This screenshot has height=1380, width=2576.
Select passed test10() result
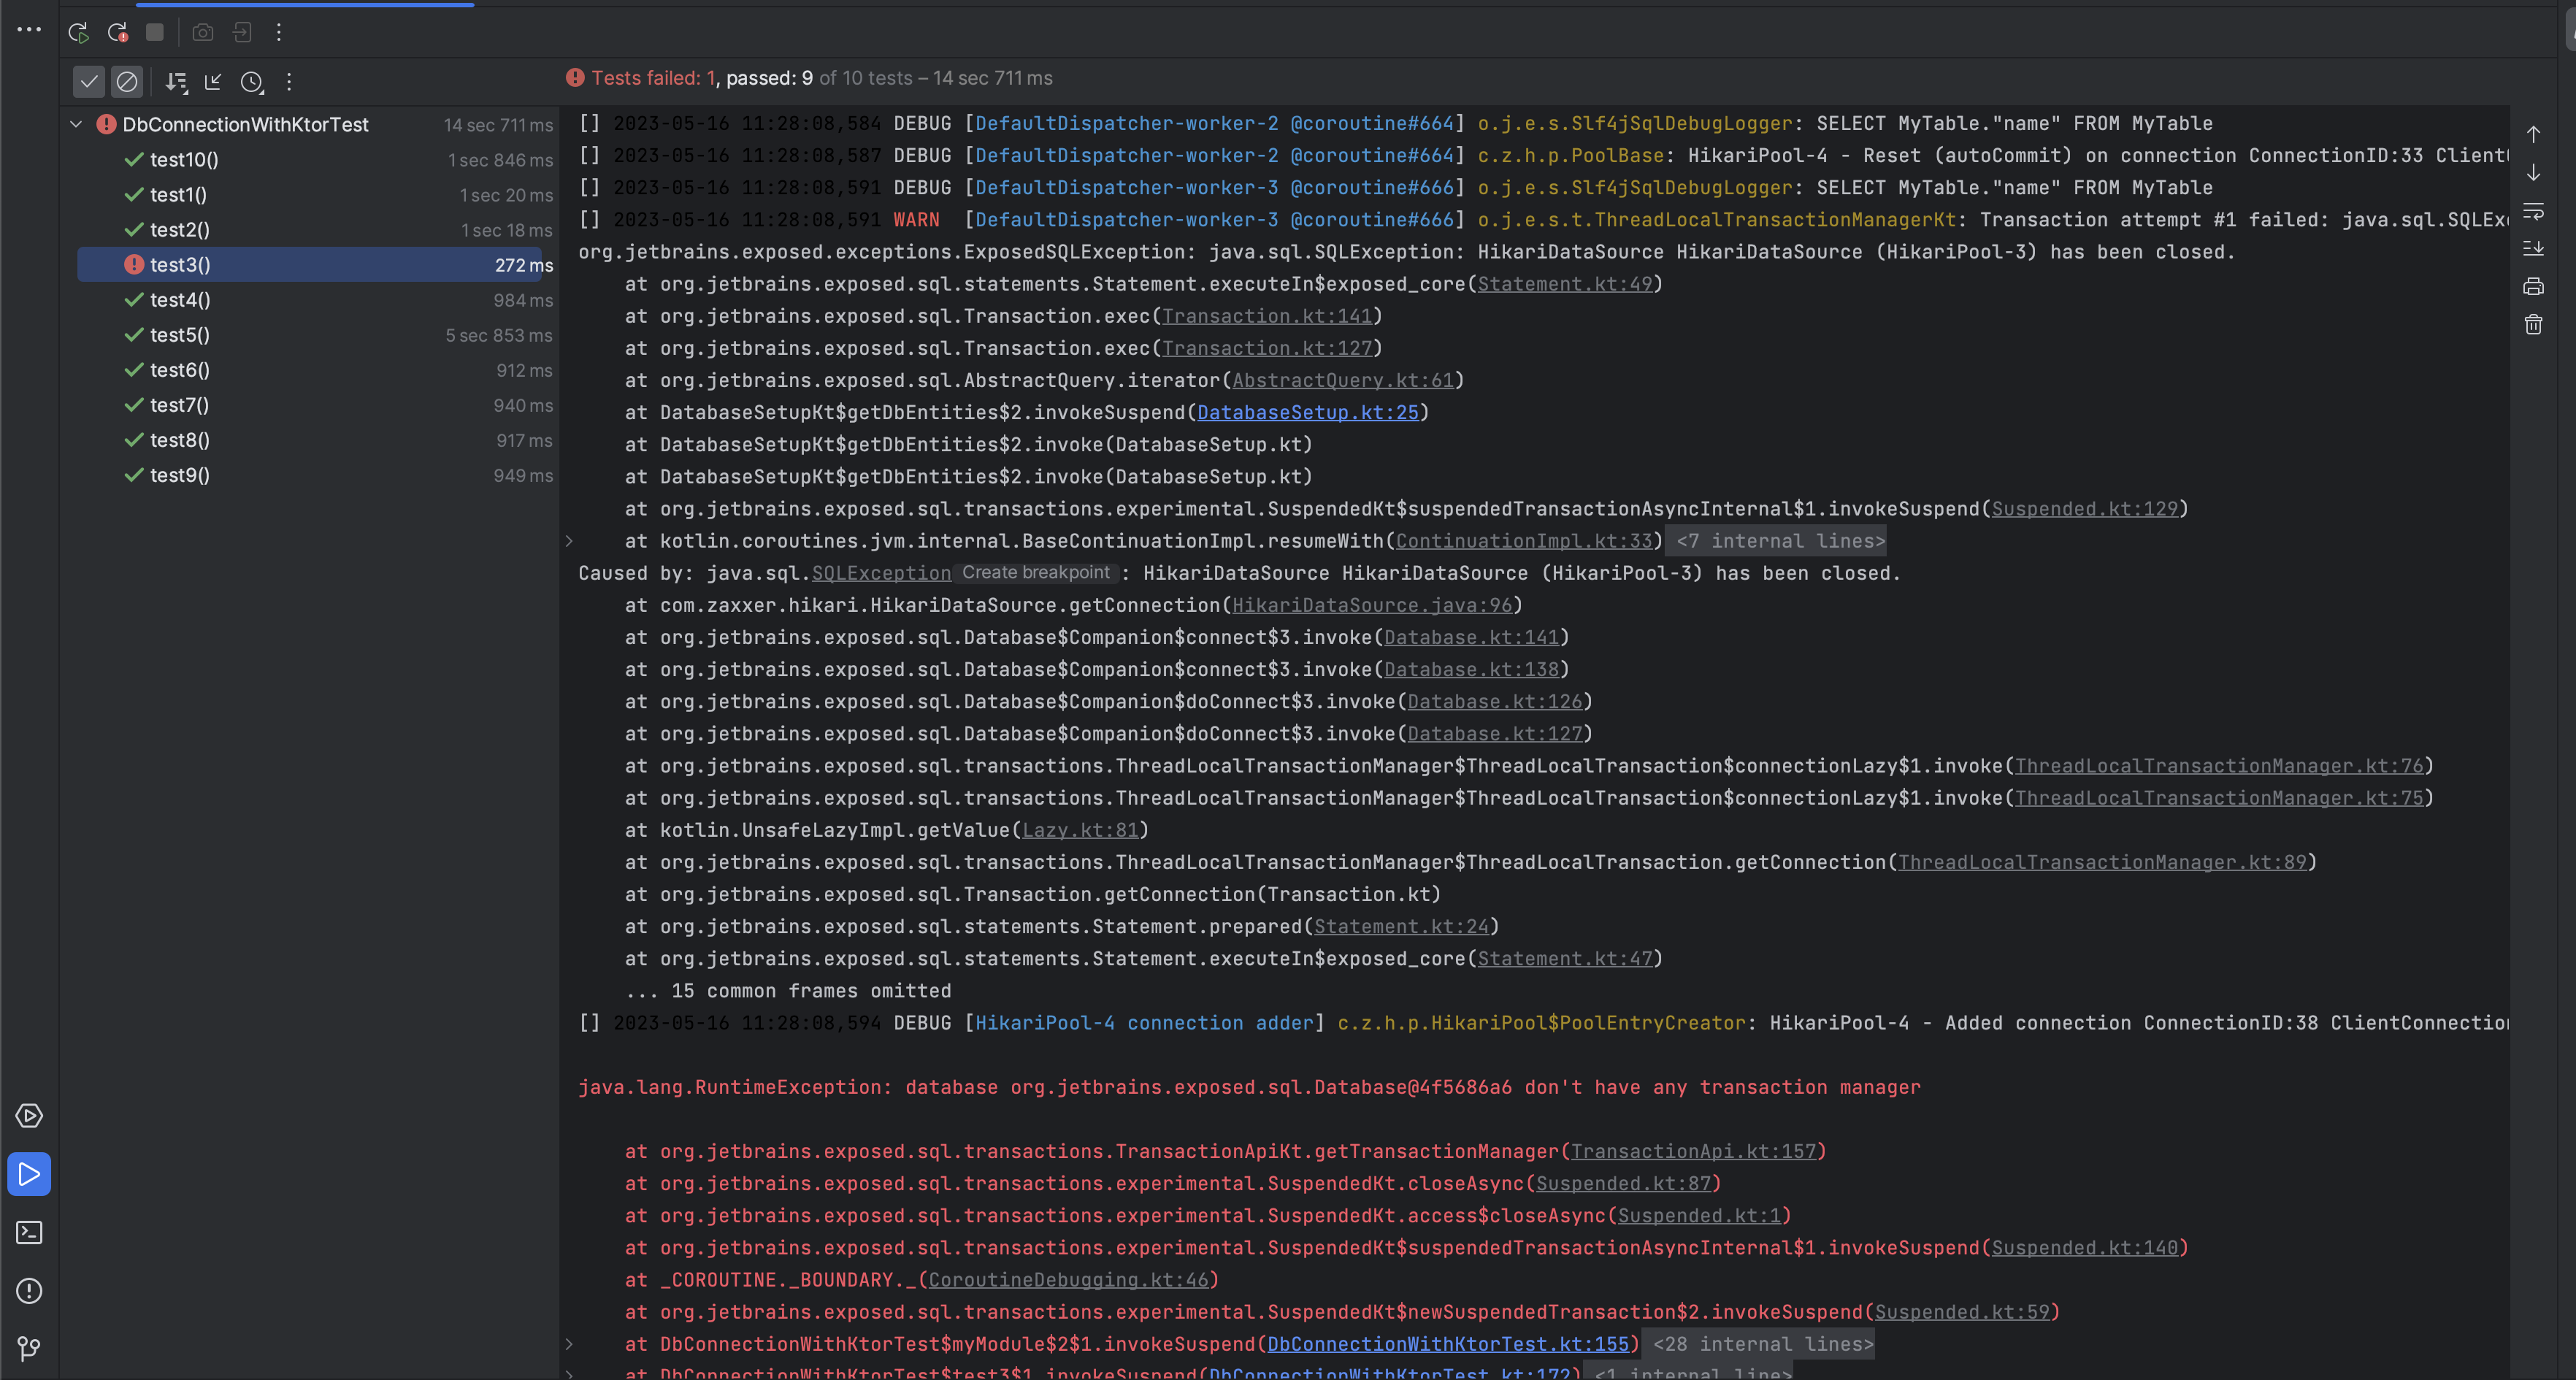click(x=184, y=160)
